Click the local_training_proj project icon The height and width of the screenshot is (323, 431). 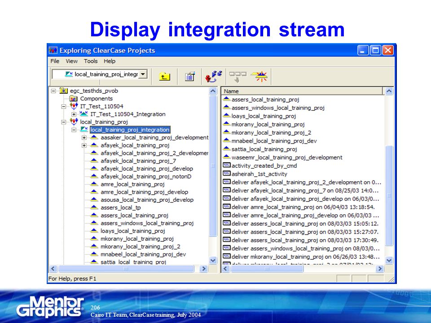(x=74, y=122)
